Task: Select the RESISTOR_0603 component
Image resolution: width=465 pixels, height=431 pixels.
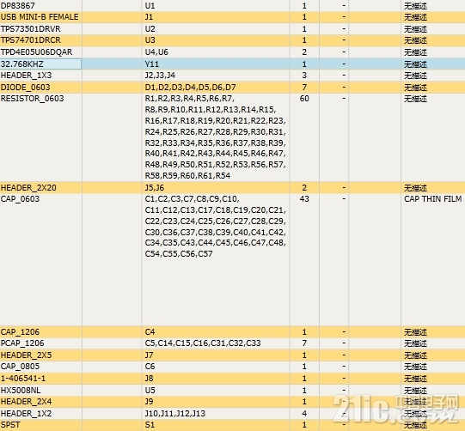Action: click(x=33, y=99)
